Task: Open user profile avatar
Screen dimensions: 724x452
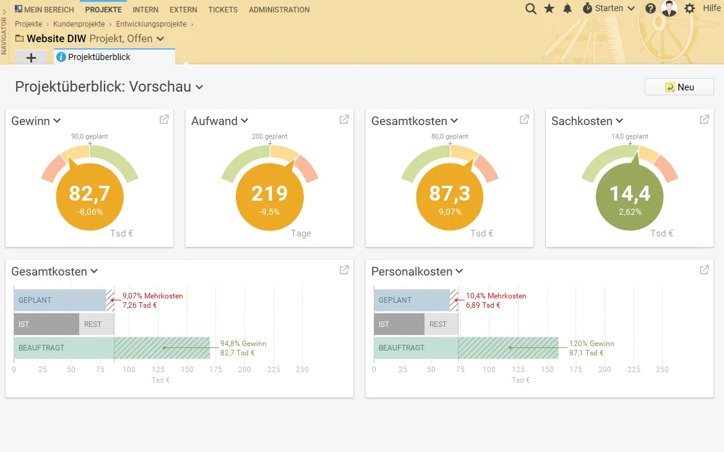Action: (x=669, y=8)
